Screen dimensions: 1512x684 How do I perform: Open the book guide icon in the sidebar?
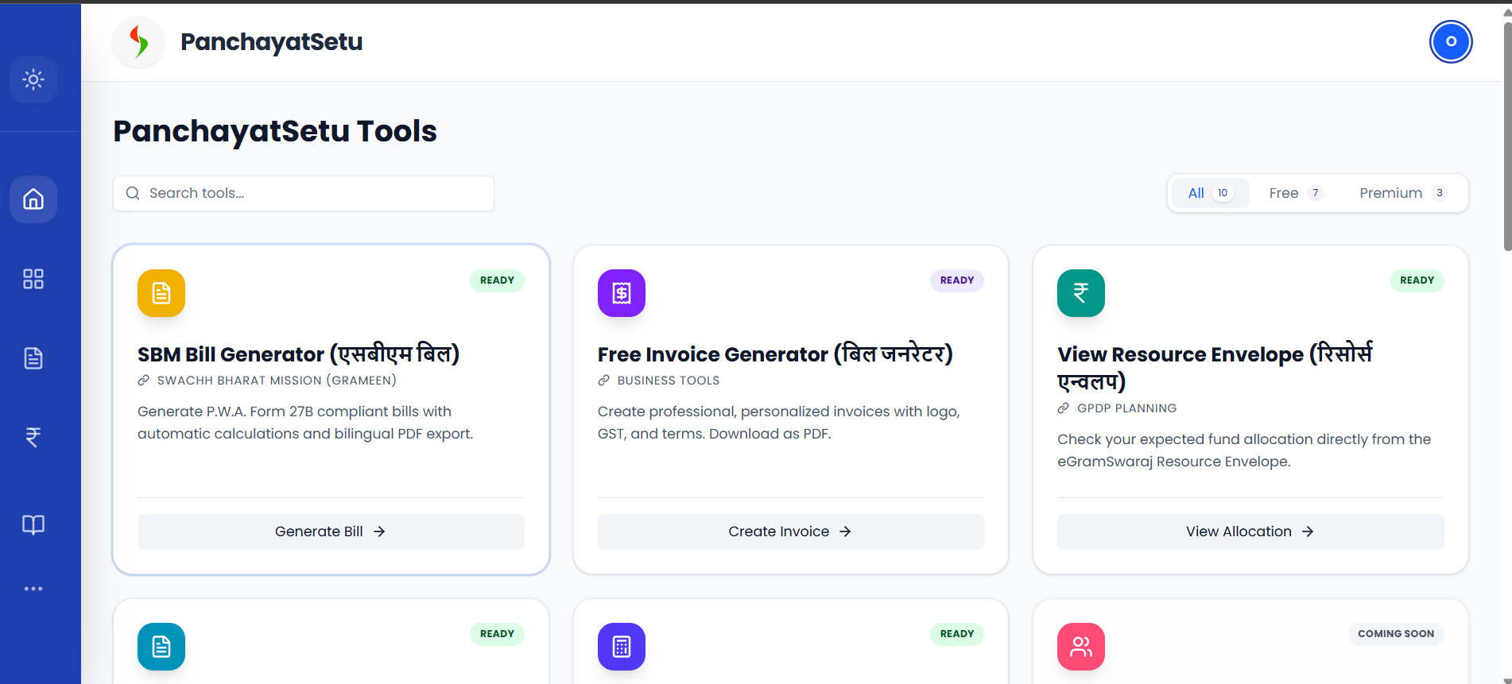coord(33,524)
